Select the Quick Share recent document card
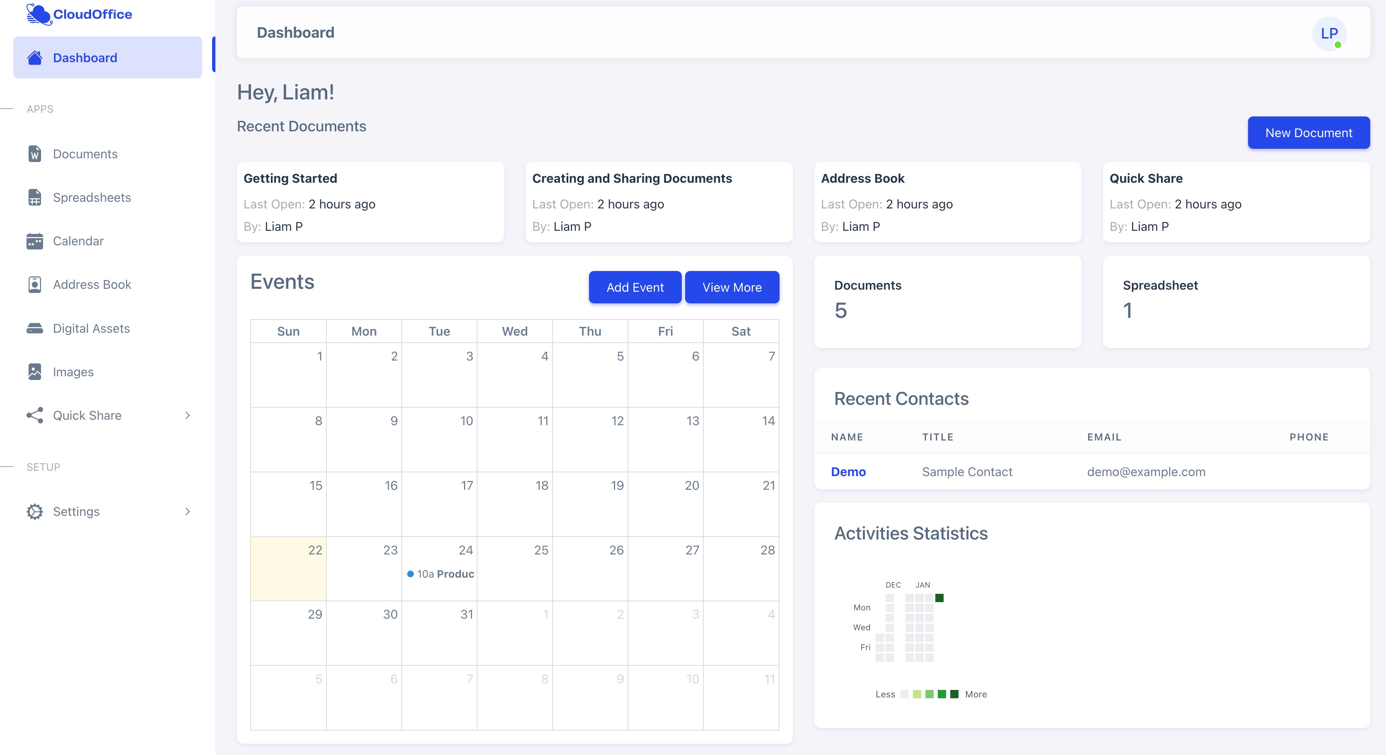Screen dimensions: 1386x755 [x=1236, y=202]
